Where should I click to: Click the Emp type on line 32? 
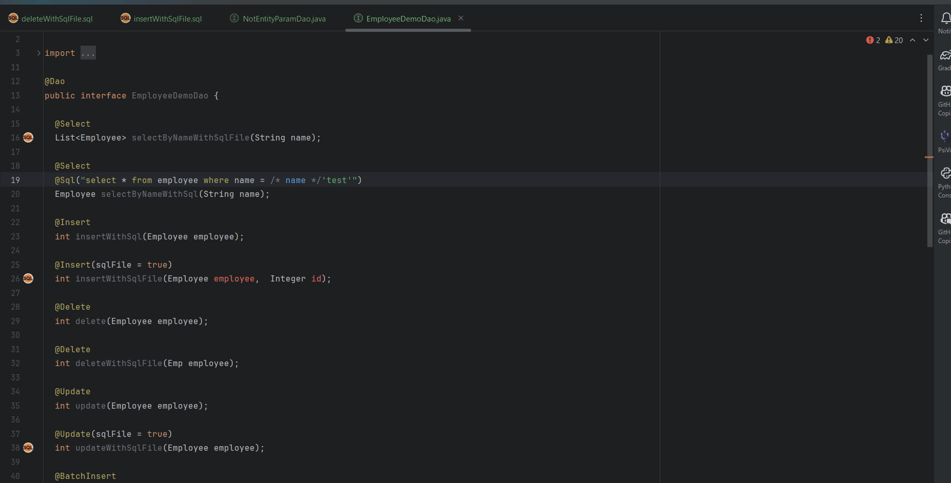click(175, 363)
